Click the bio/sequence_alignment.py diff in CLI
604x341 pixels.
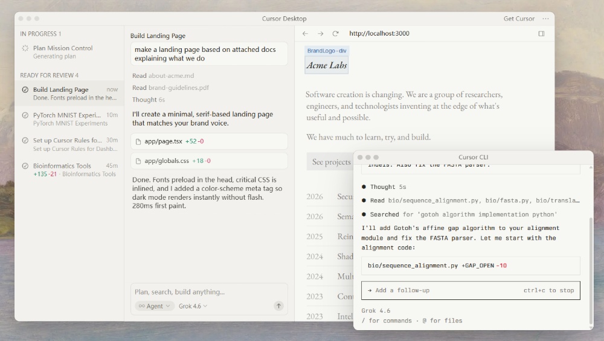pos(471,266)
